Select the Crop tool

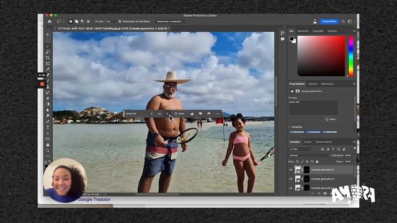point(48,58)
